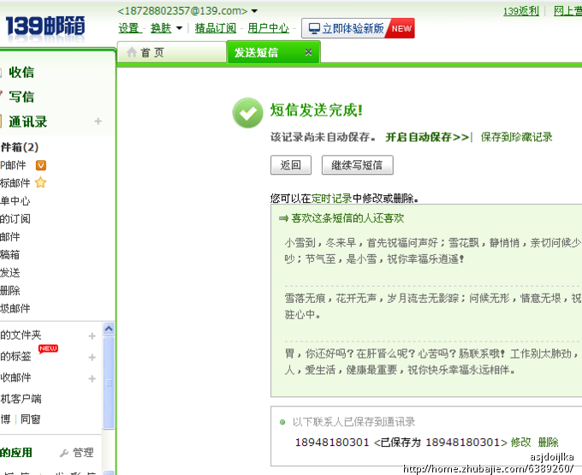Click the star icon beside 星标邮件

[x=40, y=182]
